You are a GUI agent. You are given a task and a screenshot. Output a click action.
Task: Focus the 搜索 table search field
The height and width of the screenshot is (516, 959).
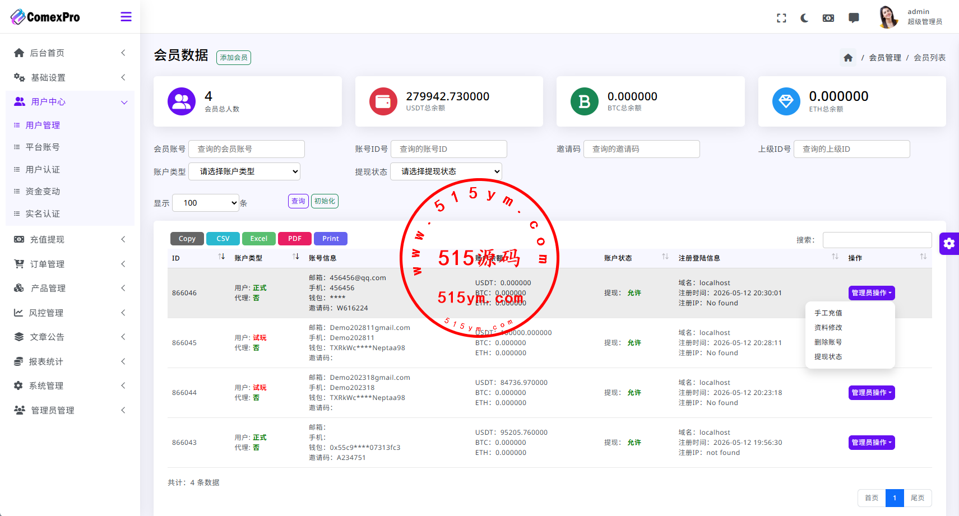click(877, 240)
